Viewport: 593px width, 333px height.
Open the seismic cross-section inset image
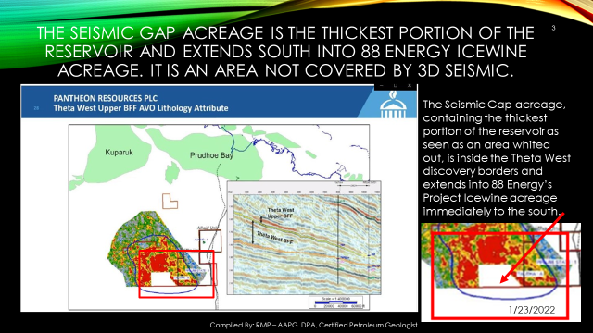pos(304,238)
